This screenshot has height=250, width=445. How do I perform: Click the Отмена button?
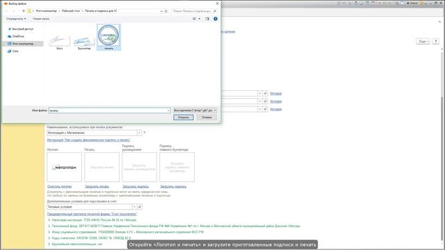pyautogui.click(x=207, y=117)
